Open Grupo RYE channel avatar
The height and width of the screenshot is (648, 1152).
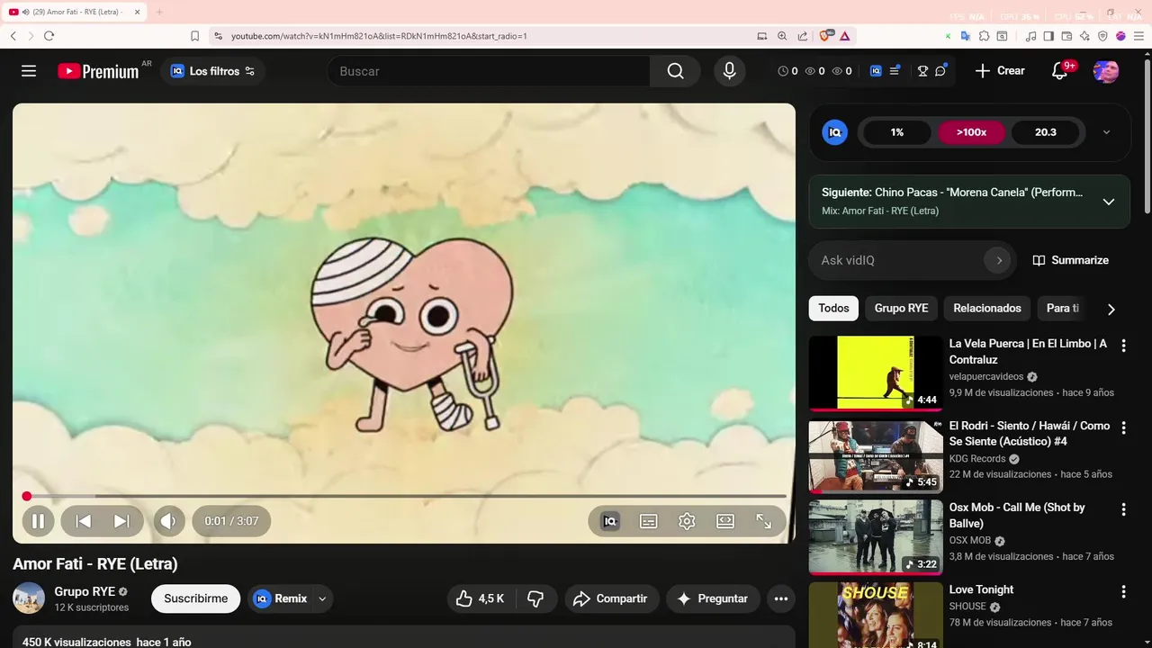tap(29, 598)
